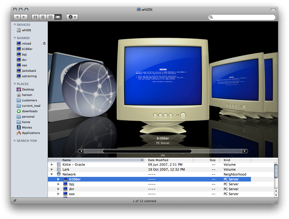Expand the SEARCH FOR sidebar section

pyautogui.click(x=15, y=141)
